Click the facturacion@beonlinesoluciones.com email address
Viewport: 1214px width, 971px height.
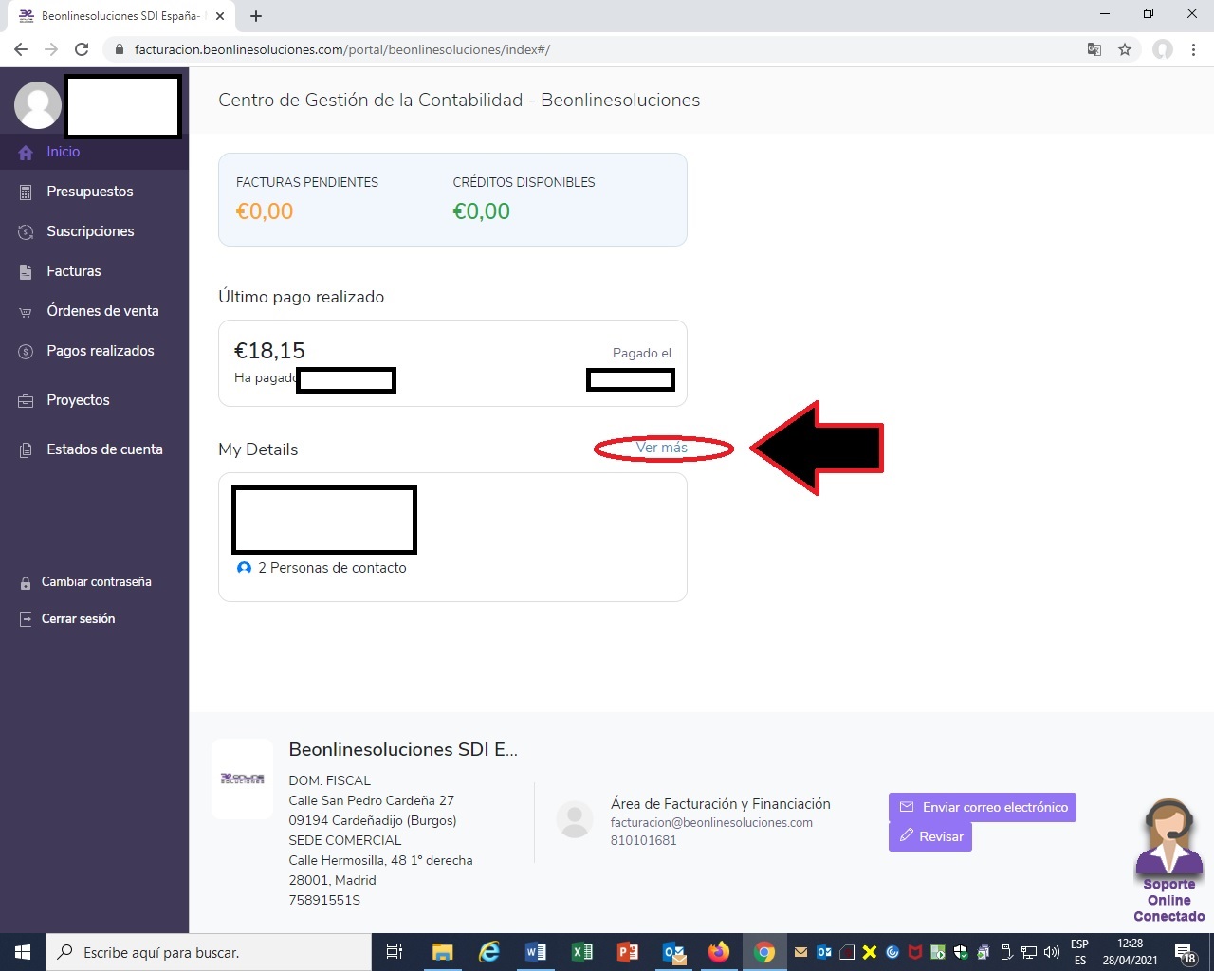point(711,823)
